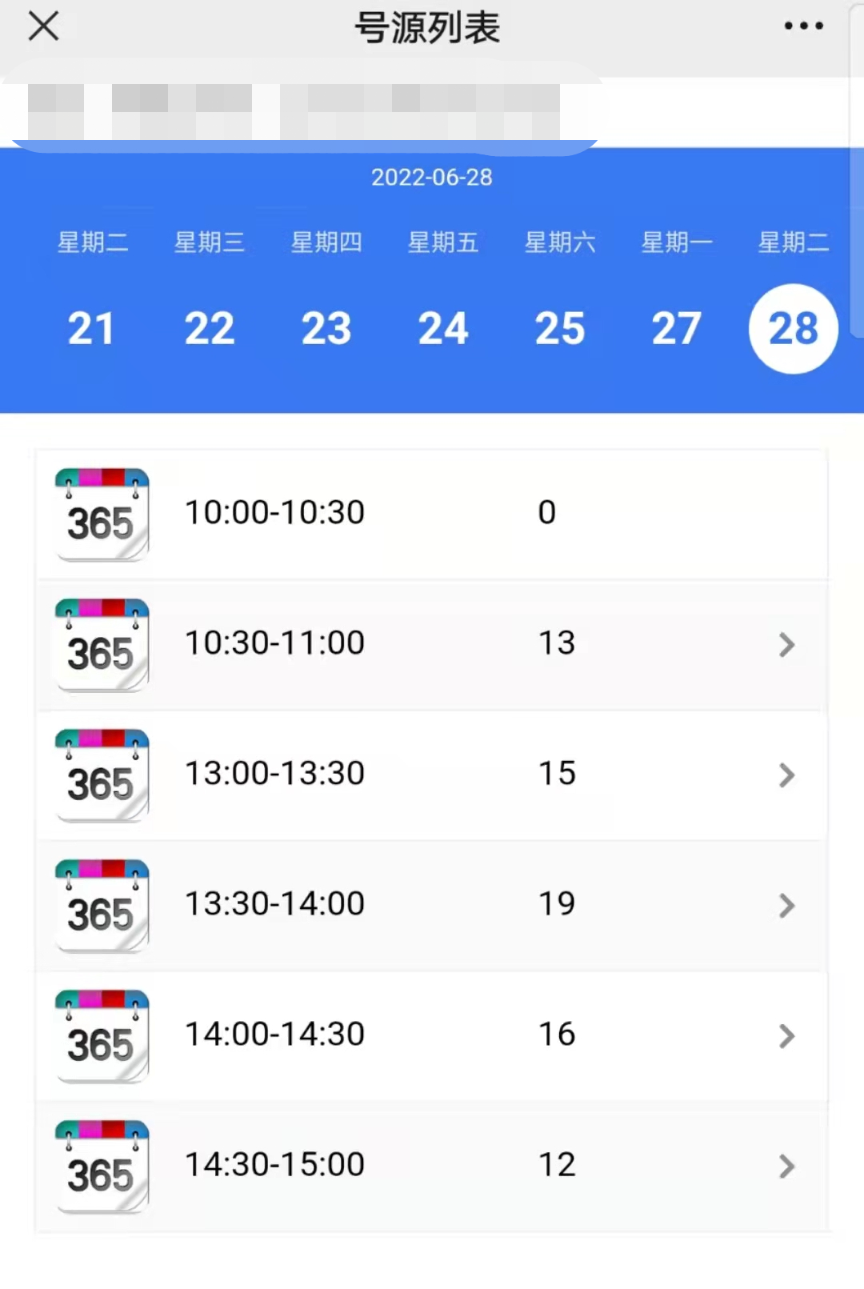Select date 21 星期二
The height and width of the screenshot is (1289, 864).
click(x=92, y=328)
